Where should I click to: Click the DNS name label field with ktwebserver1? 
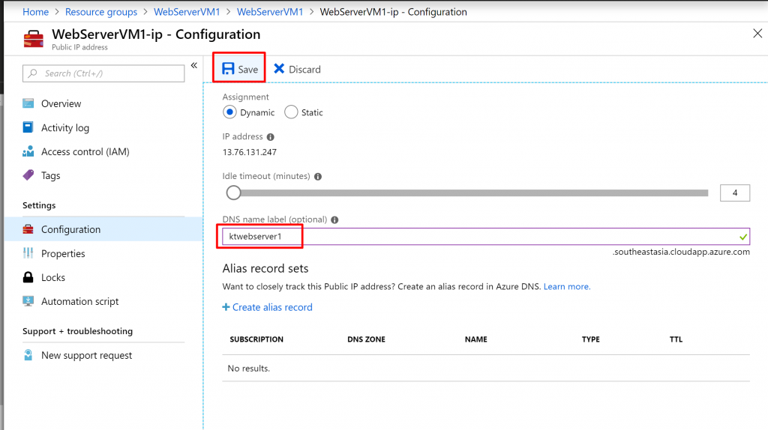click(x=486, y=236)
